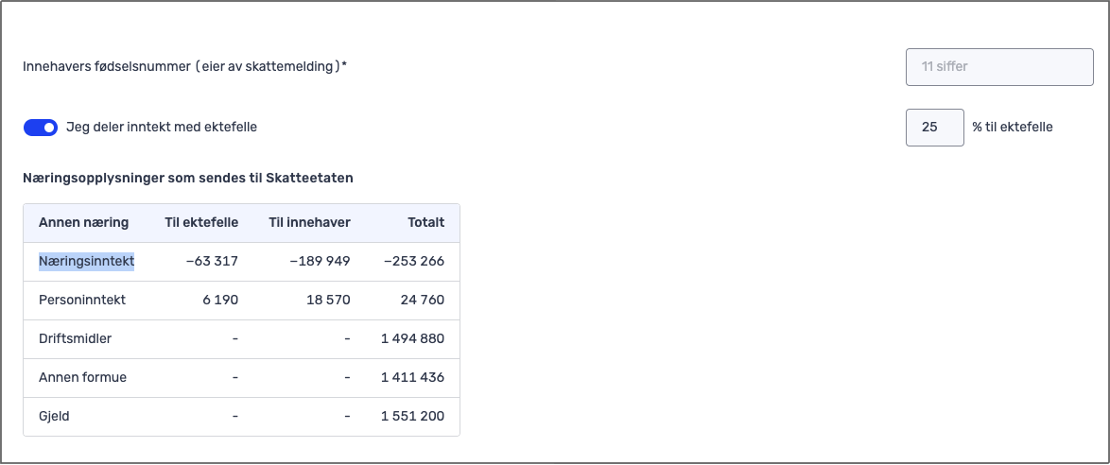Select the highlighted Næringsinntekt row label
Image resolution: width=1110 pixels, height=465 pixels.
point(86,262)
